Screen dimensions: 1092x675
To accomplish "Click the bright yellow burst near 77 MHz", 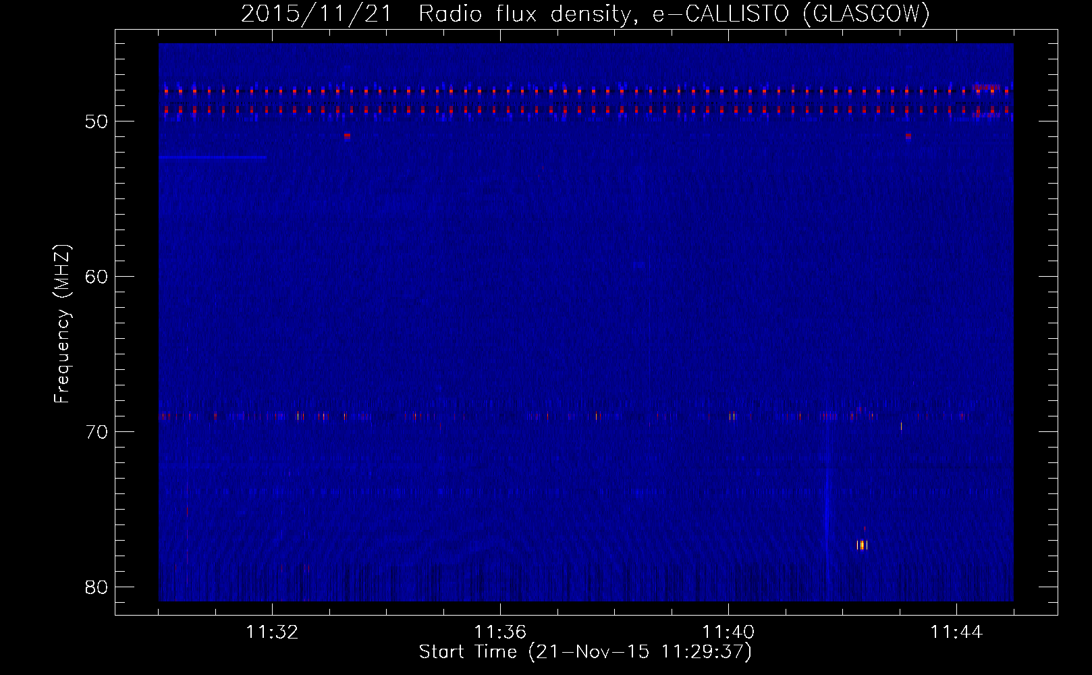I will 862,545.
